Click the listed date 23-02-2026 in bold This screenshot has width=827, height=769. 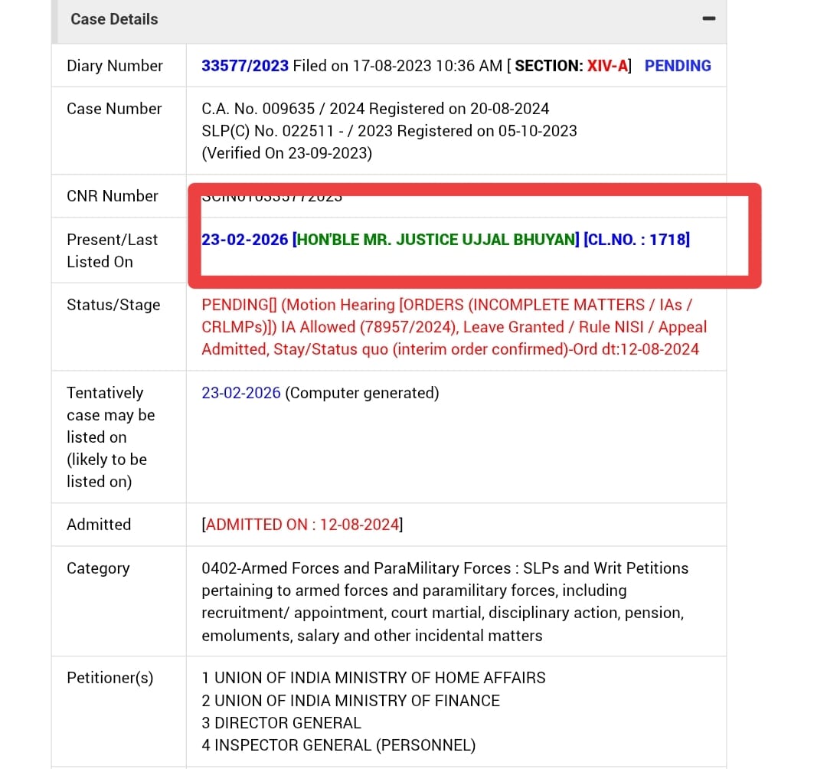pyautogui.click(x=245, y=240)
